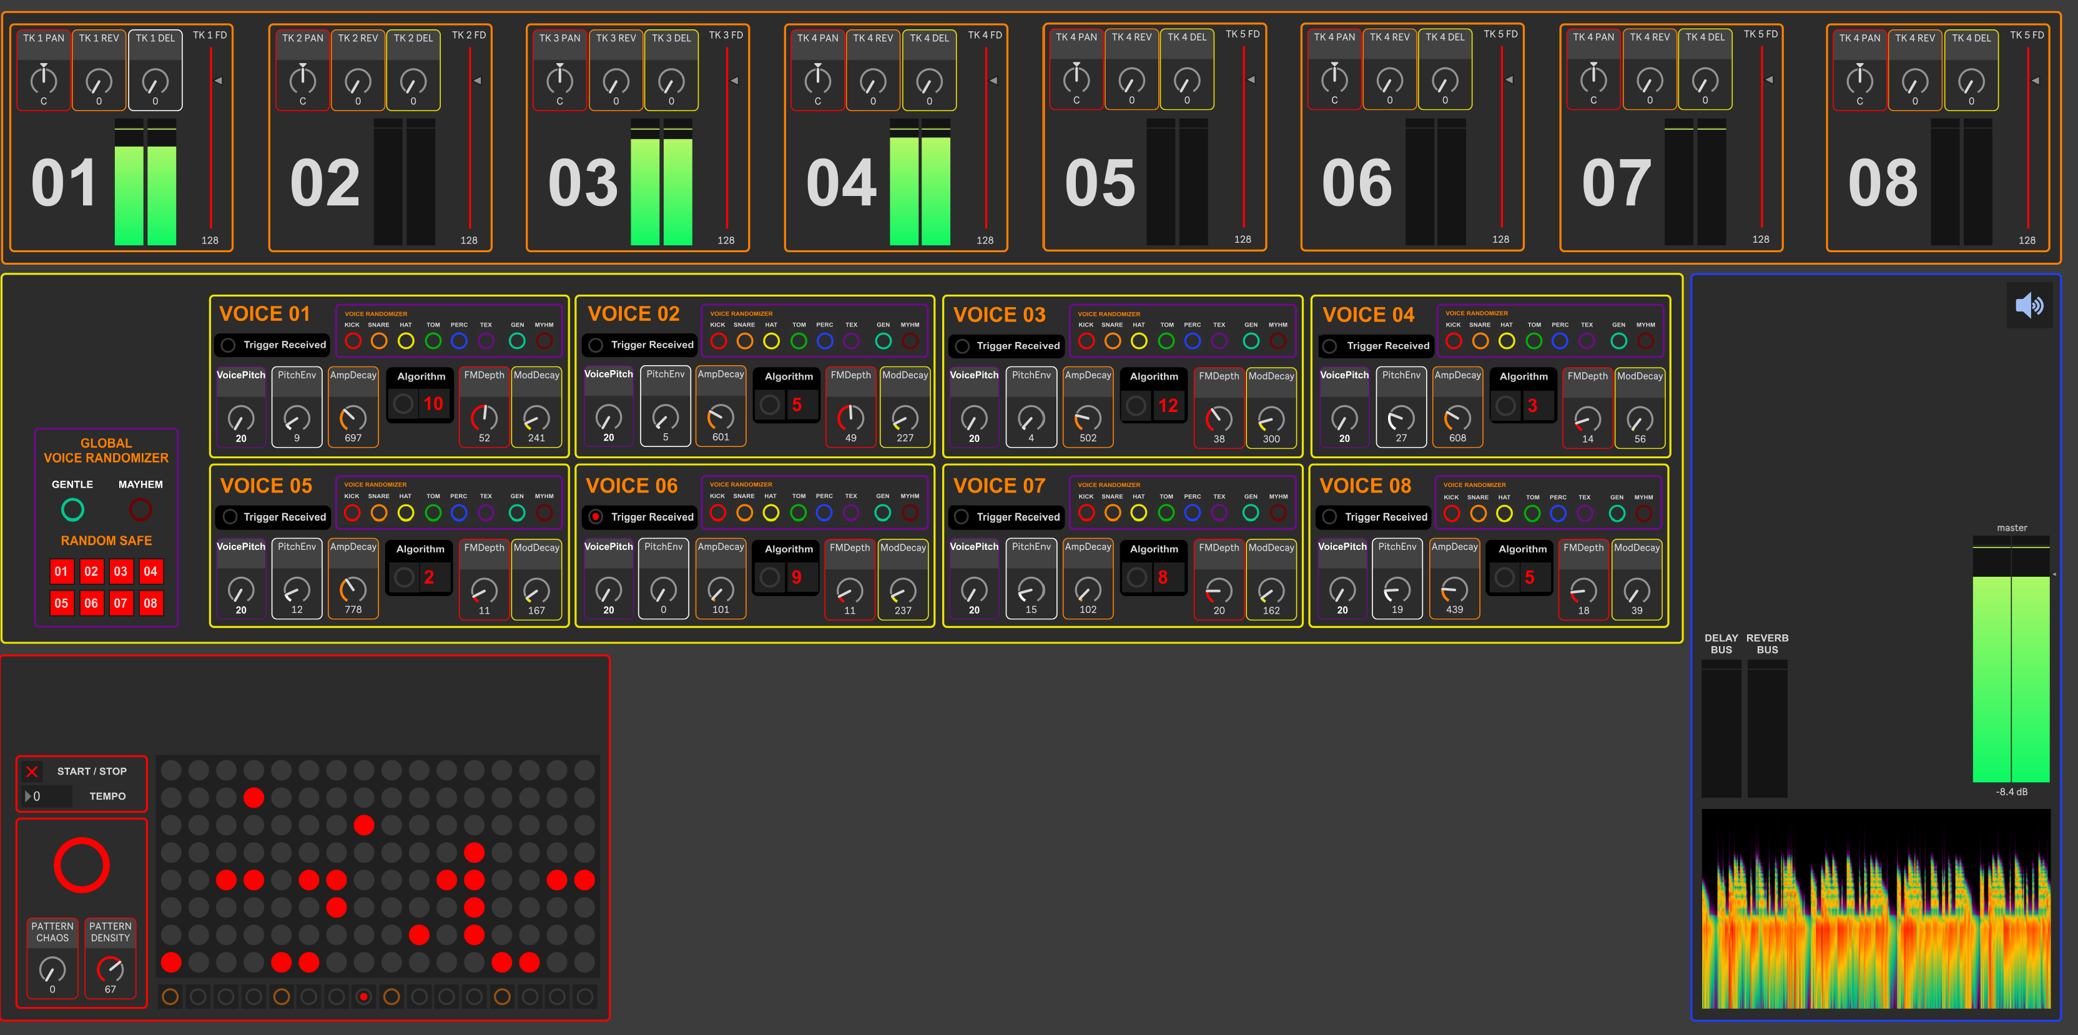Trigger the TEX randomizer on VOICE 06
The height and width of the screenshot is (1035, 2078).
851,513
